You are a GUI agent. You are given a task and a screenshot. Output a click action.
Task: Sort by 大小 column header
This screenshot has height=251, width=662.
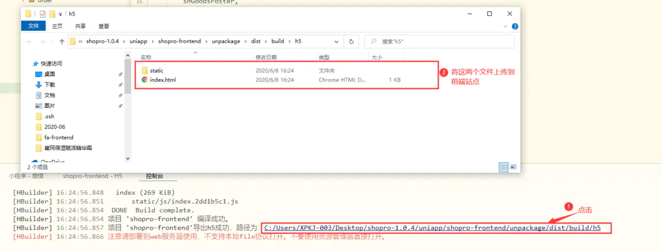pyautogui.click(x=377, y=57)
